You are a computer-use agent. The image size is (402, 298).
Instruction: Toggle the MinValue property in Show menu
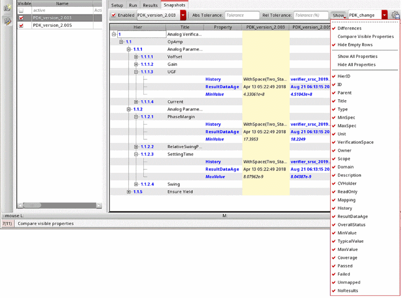347,233
